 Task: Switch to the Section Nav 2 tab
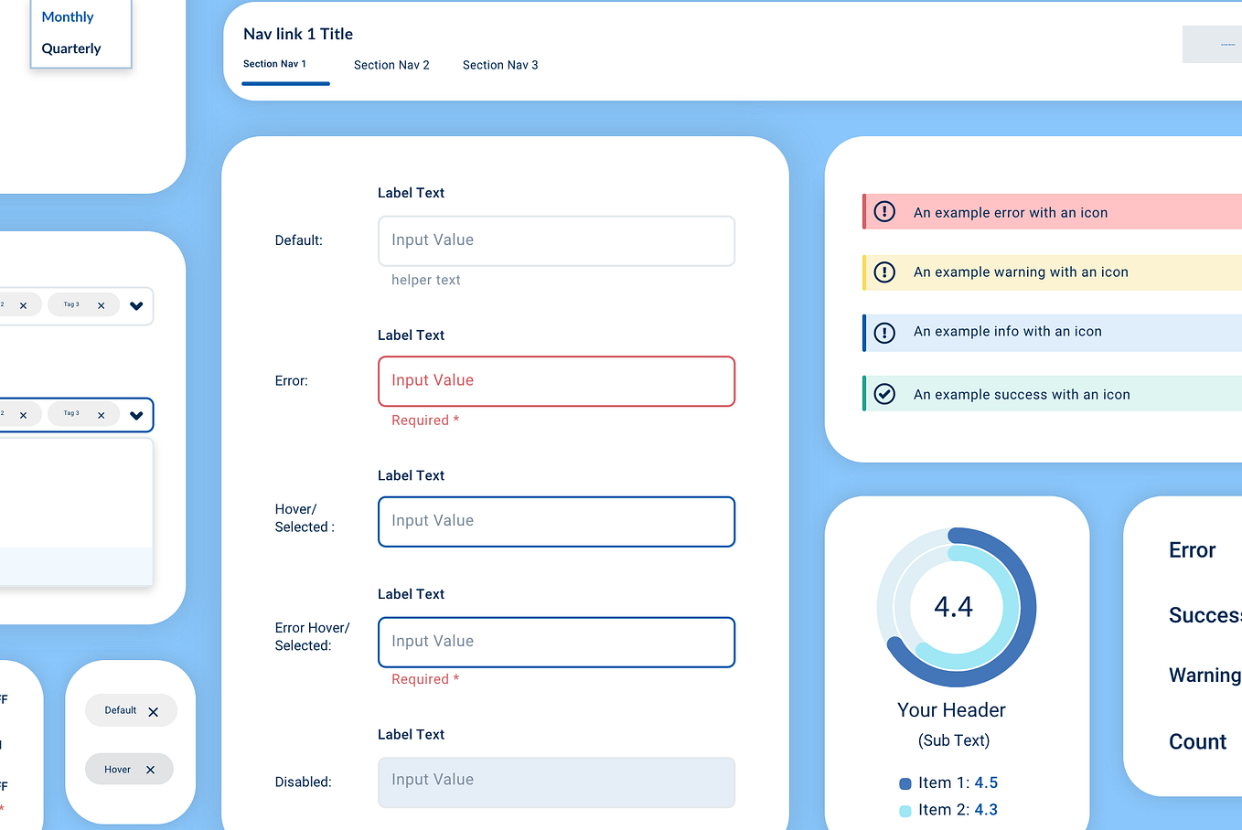(391, 65)
